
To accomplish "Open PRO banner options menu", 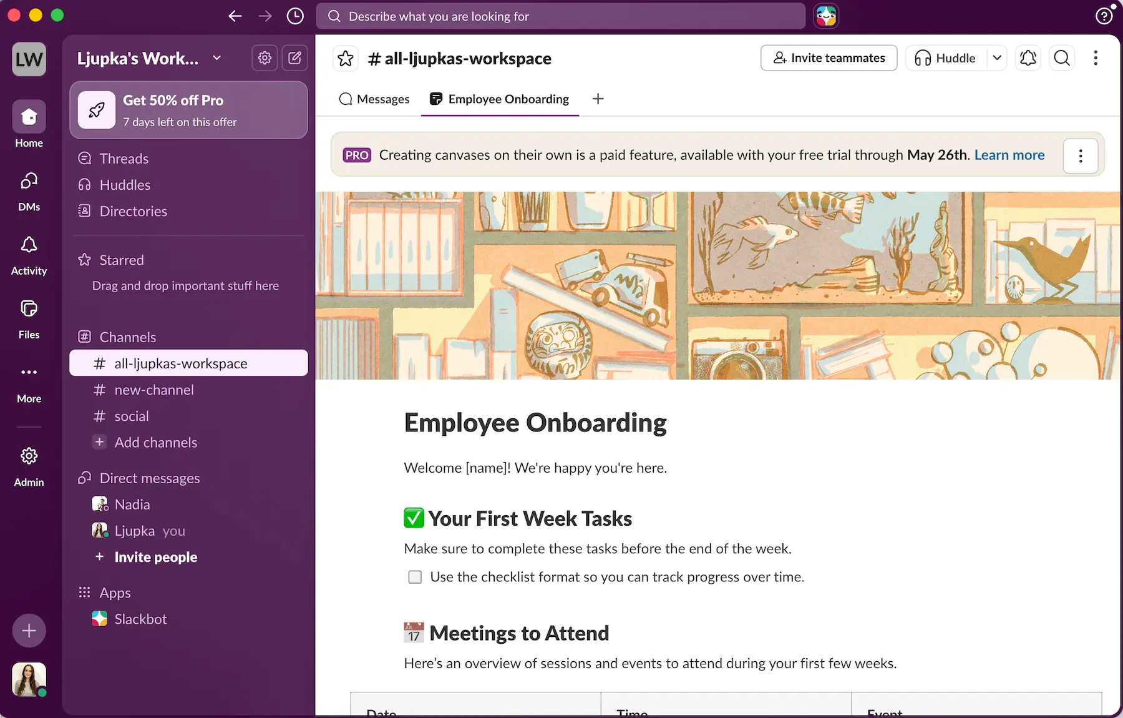I will click(1081, 155).
